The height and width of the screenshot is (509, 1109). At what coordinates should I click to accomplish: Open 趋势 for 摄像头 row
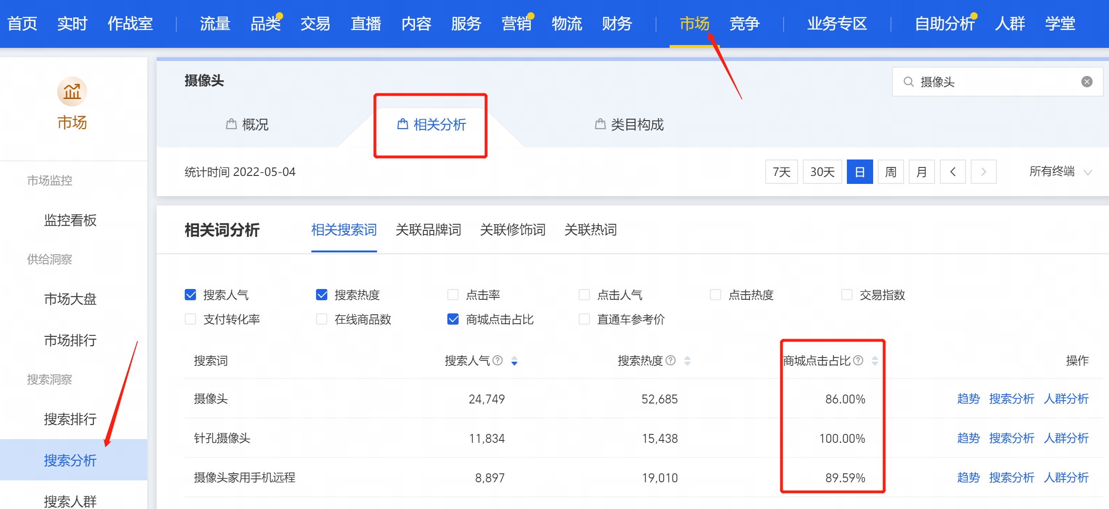(x=969, y=399)
